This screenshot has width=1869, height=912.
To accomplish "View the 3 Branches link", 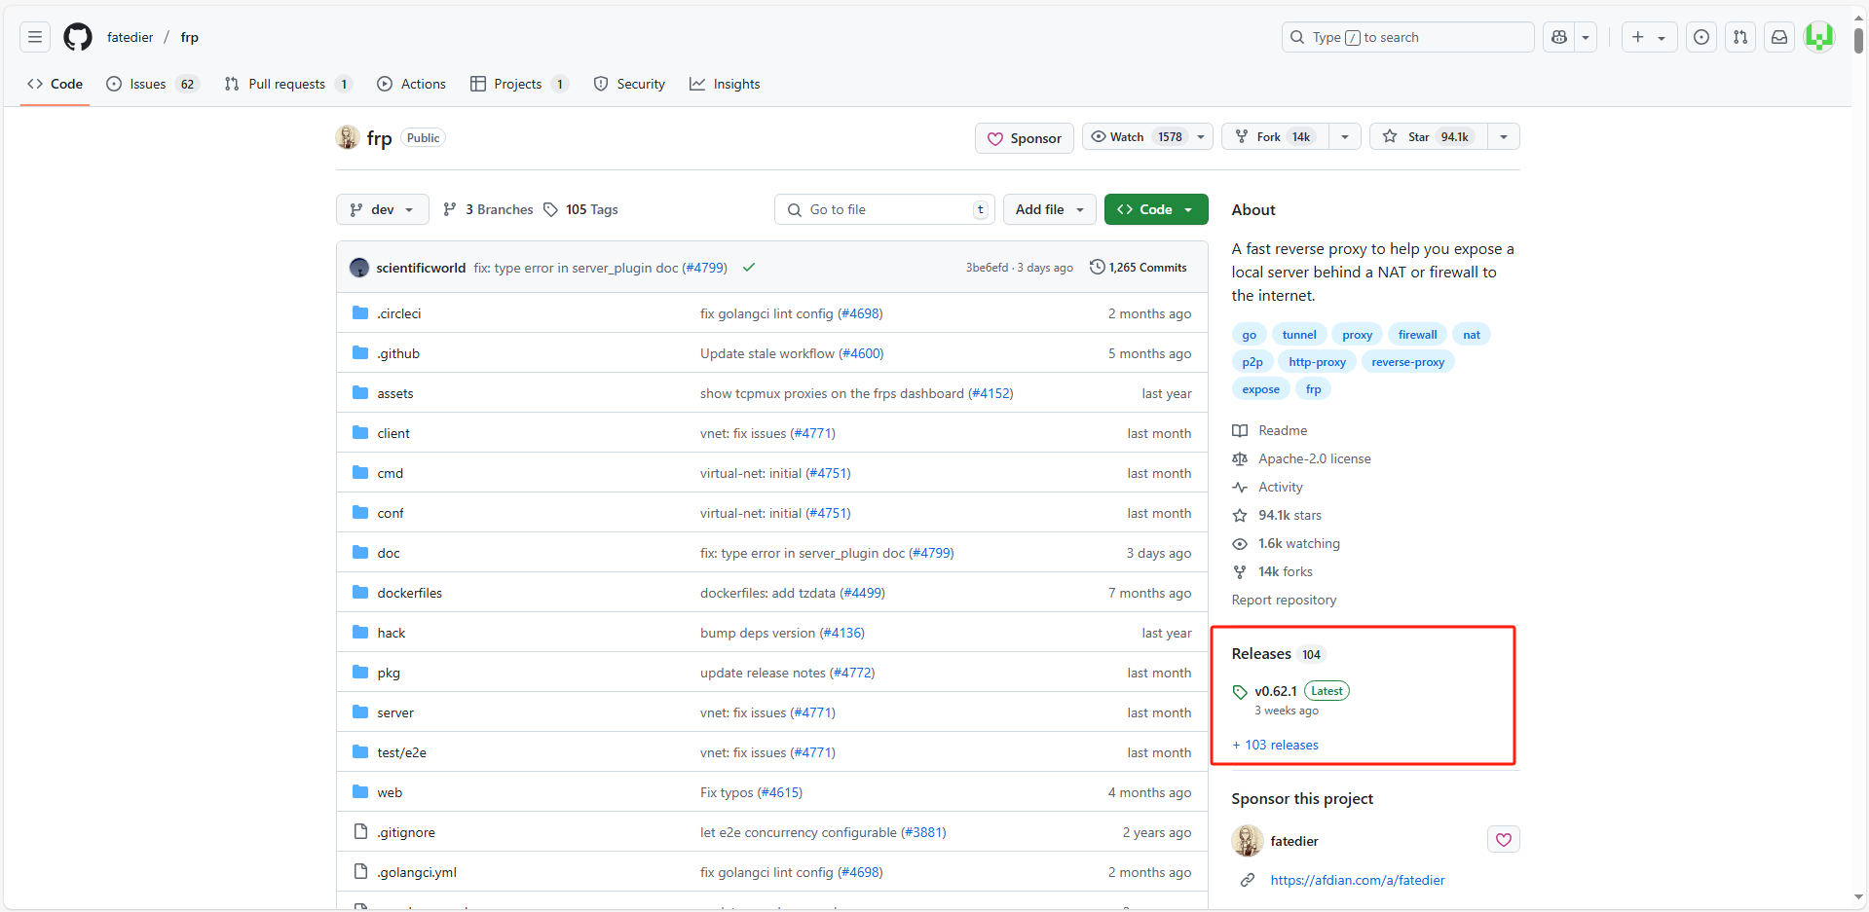I will pos(488,209).
